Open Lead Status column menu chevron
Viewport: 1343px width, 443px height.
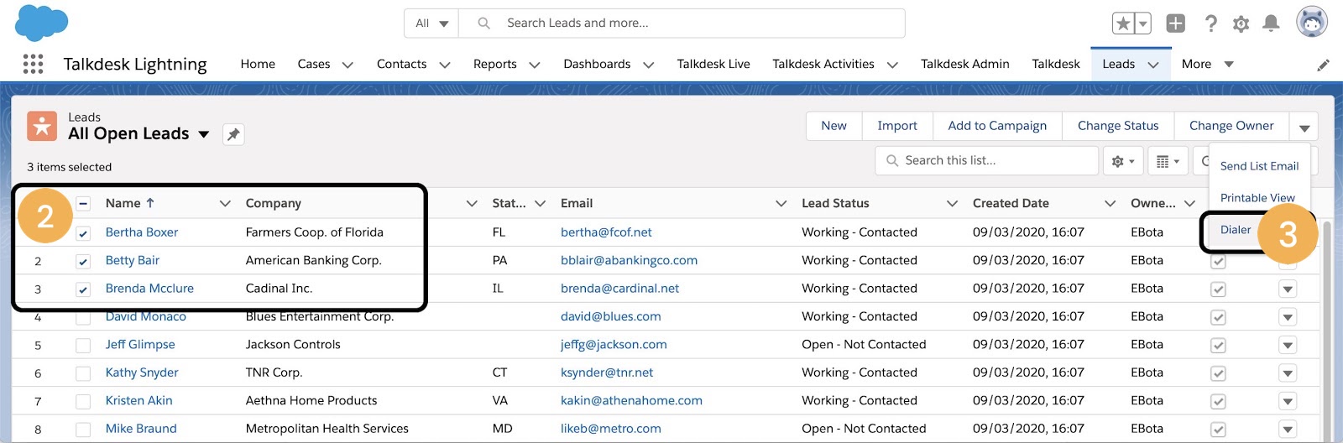click(952, 204)
